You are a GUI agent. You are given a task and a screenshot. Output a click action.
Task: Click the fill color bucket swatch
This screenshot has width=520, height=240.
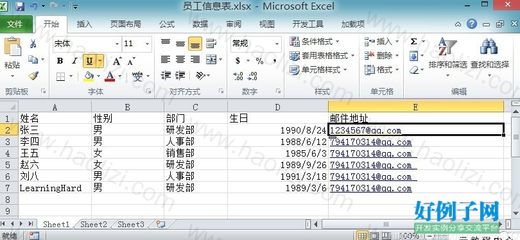click(x=89, y=76)
